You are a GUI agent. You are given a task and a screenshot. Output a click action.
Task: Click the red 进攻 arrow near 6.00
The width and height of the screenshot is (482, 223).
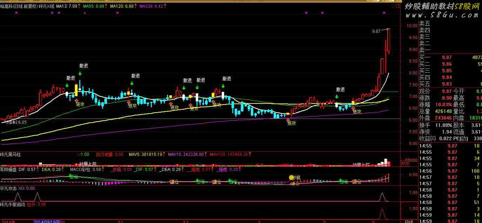tap(288, 120)
